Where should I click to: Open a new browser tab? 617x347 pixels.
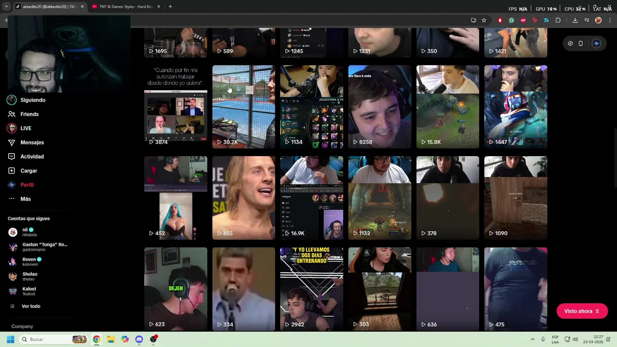pos(170,7)
